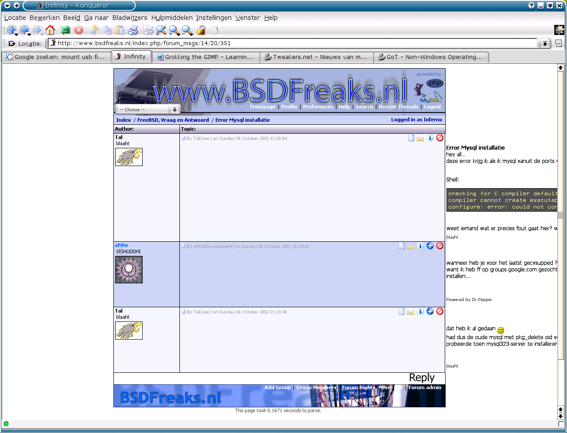Switch to the 'GoT - Non-Windows Operating' tab
567x433 pixels.
(x=431, y=57)
